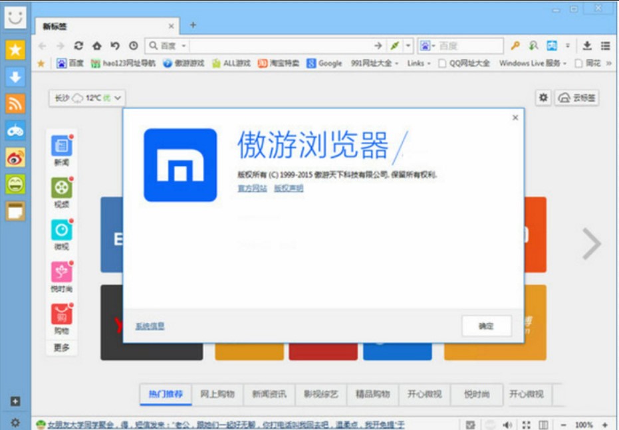
Task: Open the Links bookmark folder dropdown
Action: pyautogui.click(x=420, y=64)
